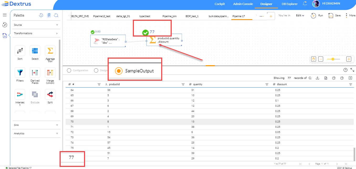Click the notification bell icon

(305, 3)
